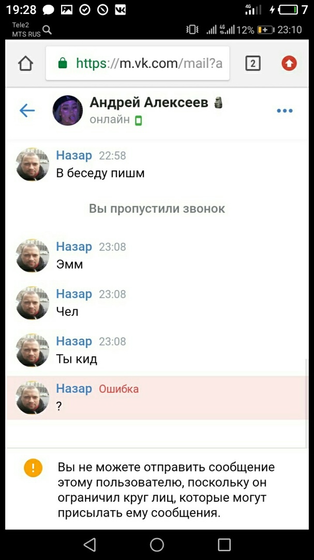Tap the yellow warning exclamation icon
The image size is (314, 560).
[x=33, y=468]
